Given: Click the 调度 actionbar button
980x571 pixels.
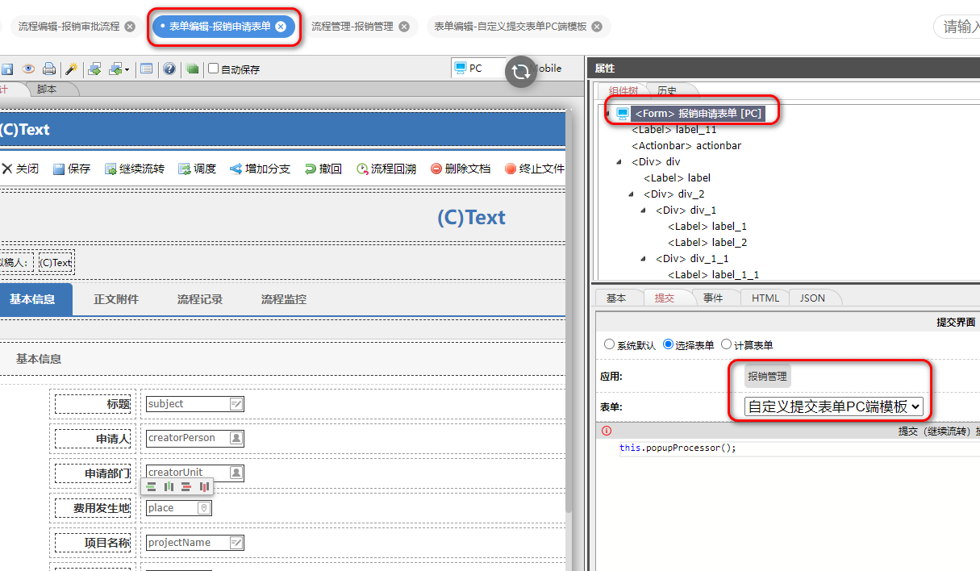Looking at the screenshot, I should pos(198,169).
